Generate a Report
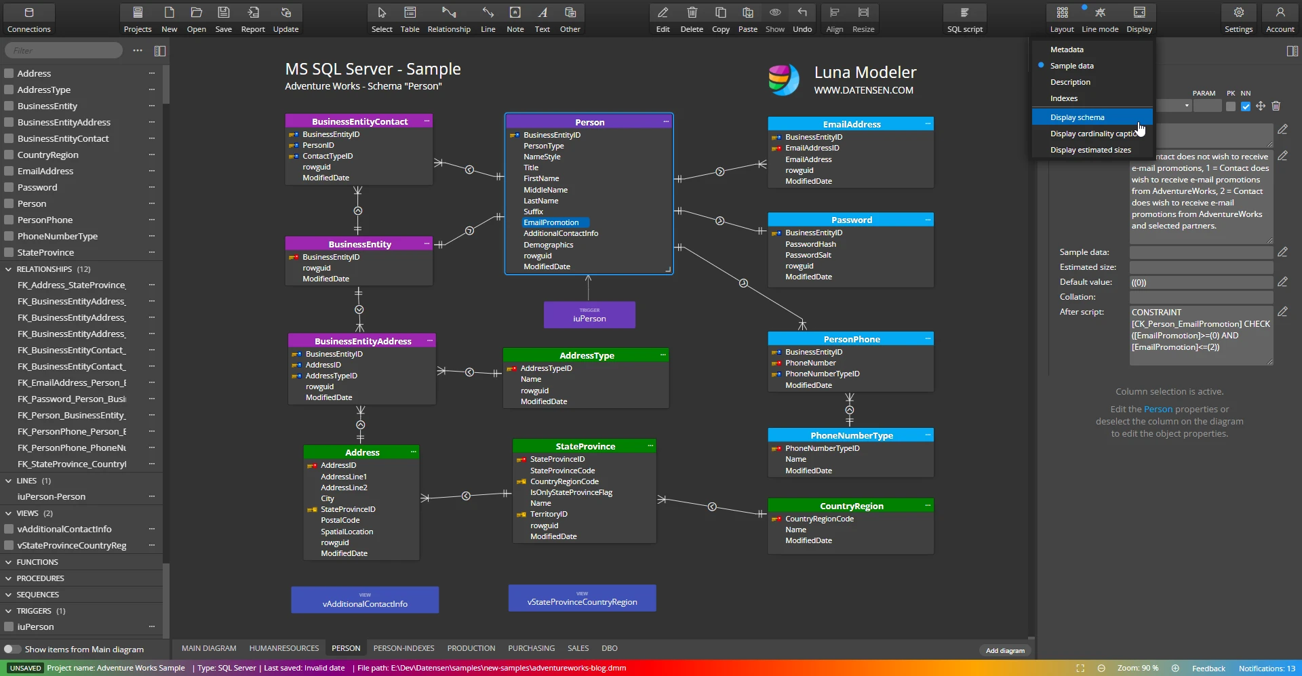This screenshot has height=676, width=1302. [x=253, y=19]
